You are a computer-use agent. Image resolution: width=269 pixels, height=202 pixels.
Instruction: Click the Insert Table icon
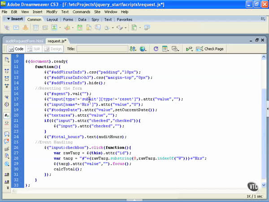coord(36,27)
